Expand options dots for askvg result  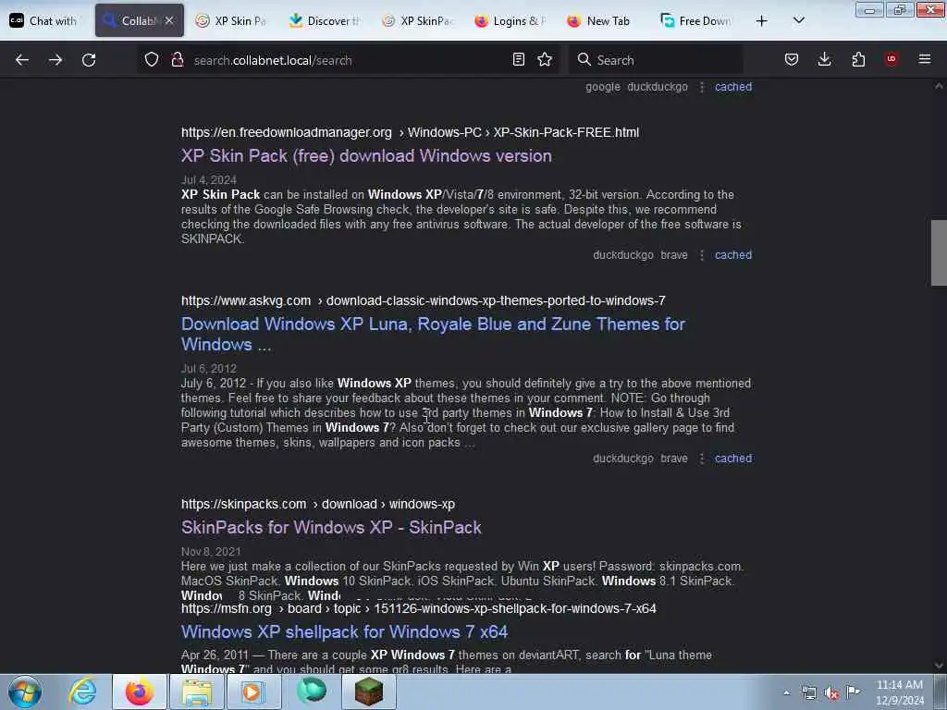click(x=702, y=459)
